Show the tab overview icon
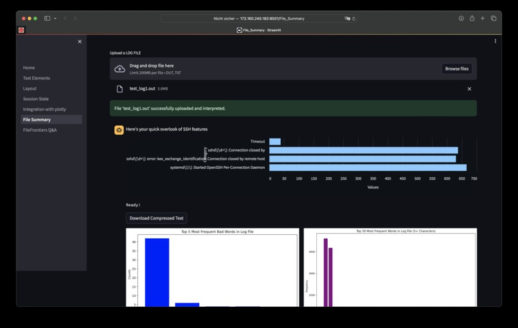 (494, 19)
